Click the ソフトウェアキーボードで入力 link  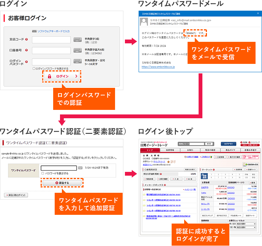click(54, 31)
